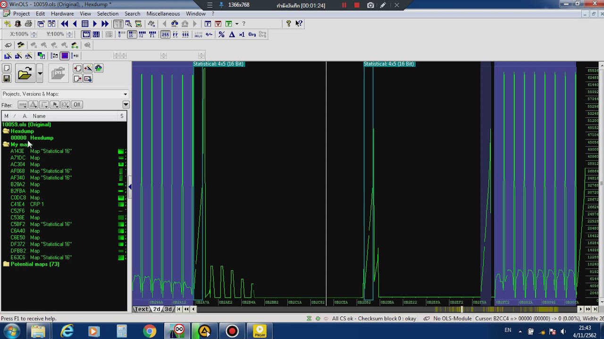Go to previous with single left arrow
This screenshot has width=604, height=339.
click(75, 24)
